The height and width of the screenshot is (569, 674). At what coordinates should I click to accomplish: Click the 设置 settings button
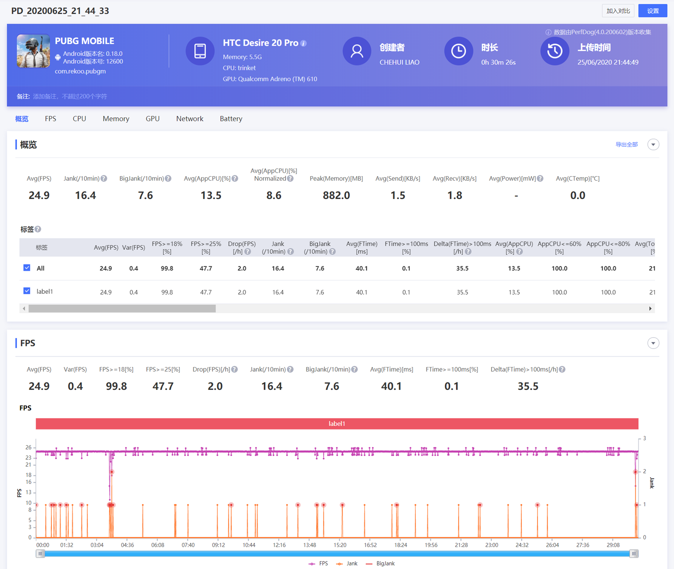point(653,11)
